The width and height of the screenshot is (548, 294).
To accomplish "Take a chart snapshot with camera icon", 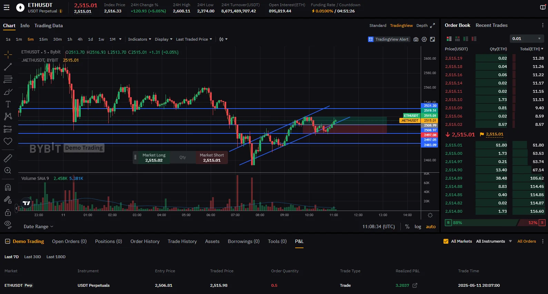I will (416, 39).
